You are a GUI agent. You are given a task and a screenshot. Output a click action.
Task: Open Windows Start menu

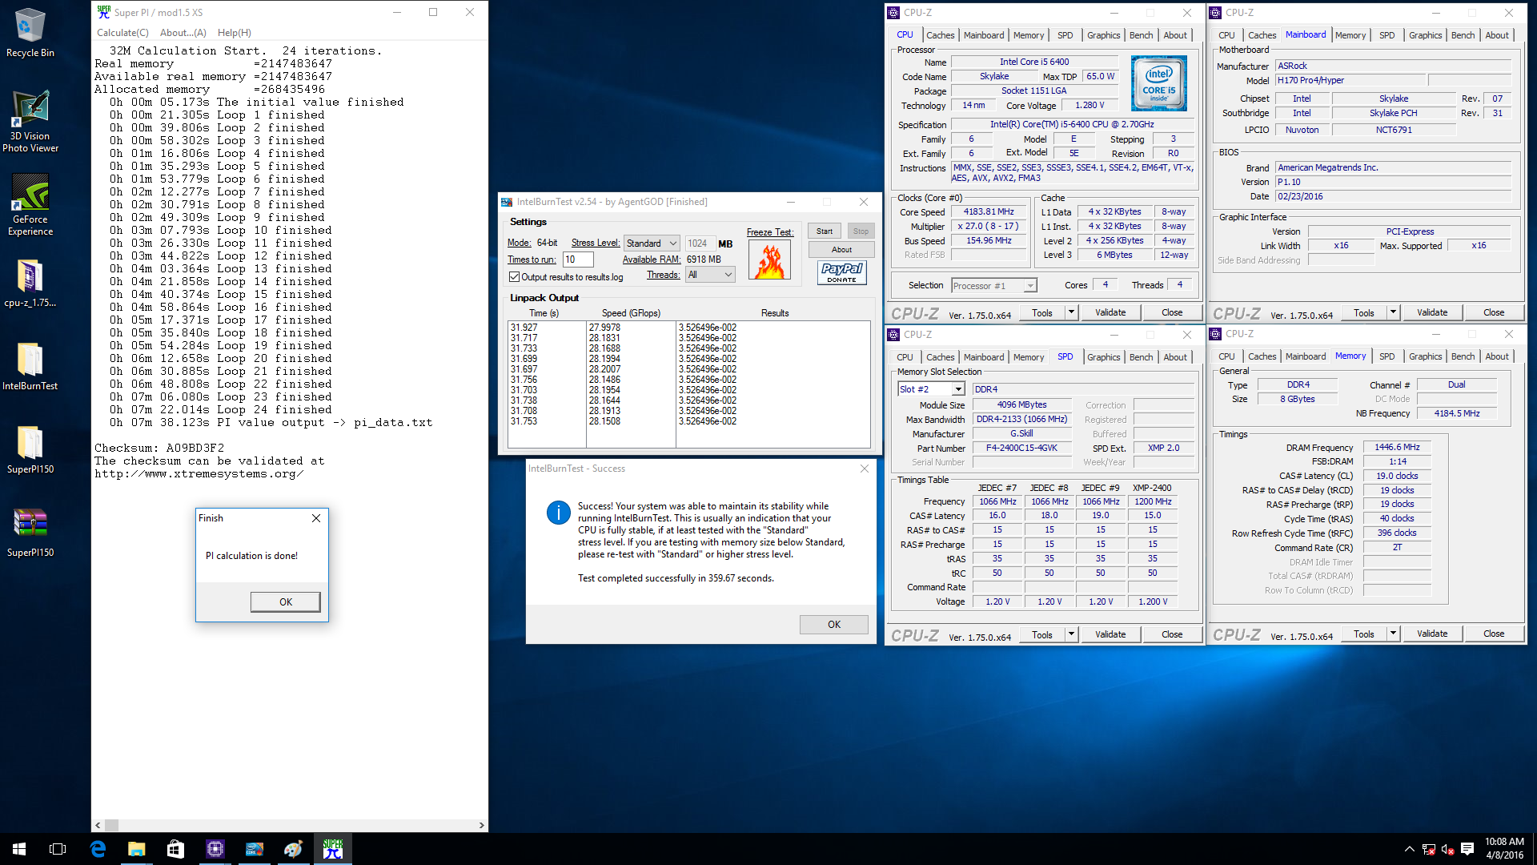click(19, 849)
